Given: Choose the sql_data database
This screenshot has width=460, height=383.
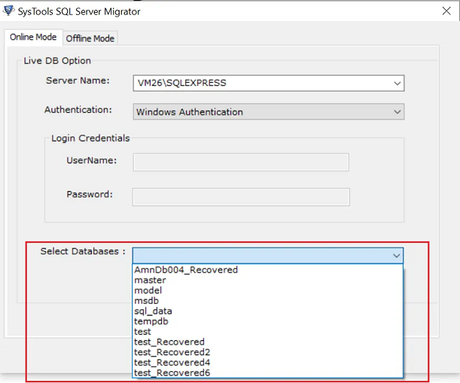Looking at the screenshot, I should 268,311.
